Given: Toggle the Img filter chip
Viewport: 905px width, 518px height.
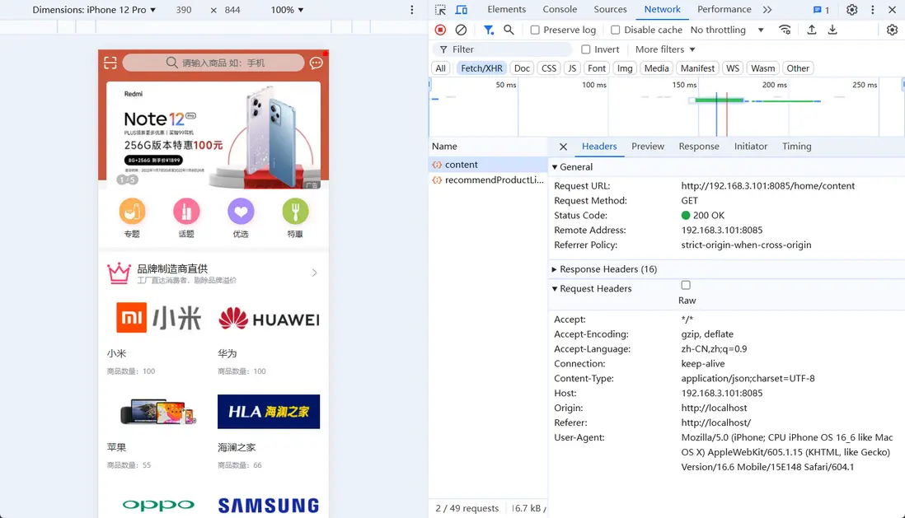Looking at the screenshot, I should 625,68.
